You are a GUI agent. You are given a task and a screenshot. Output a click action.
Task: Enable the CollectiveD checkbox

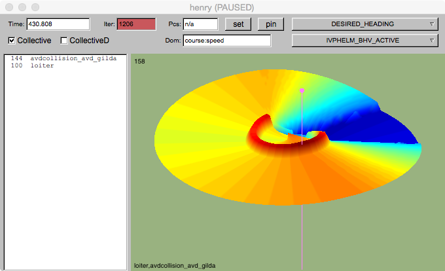[64, 41]
